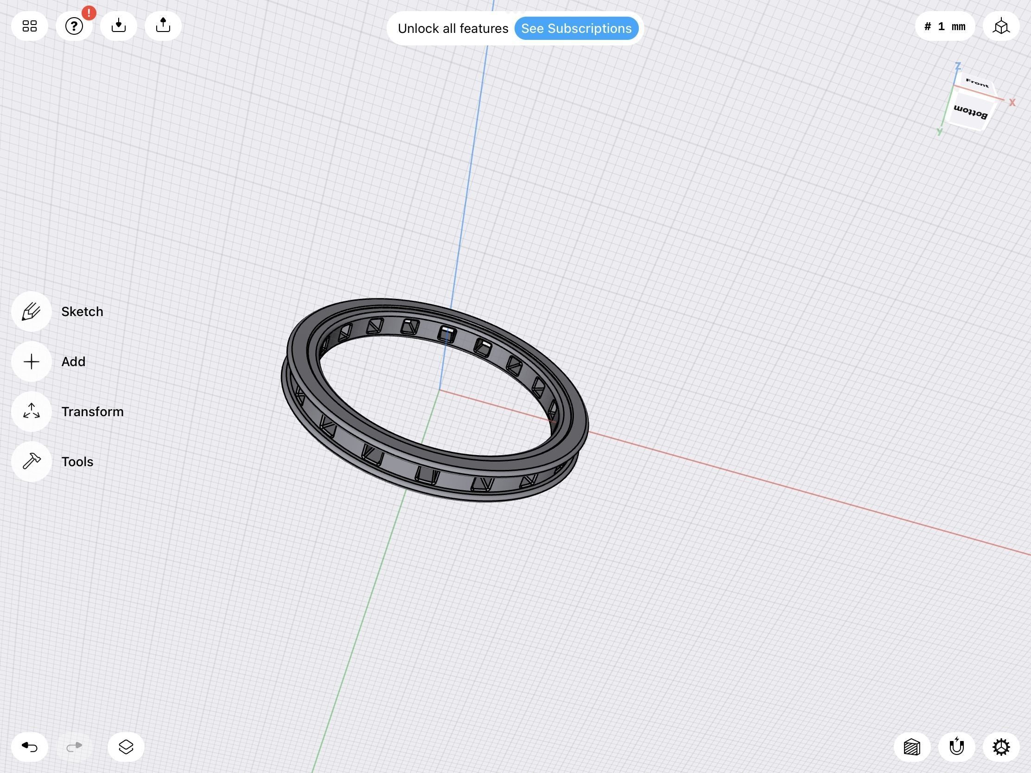Open the items layers panel icon
Viewport: 1031px width, 773px height.
126,747
